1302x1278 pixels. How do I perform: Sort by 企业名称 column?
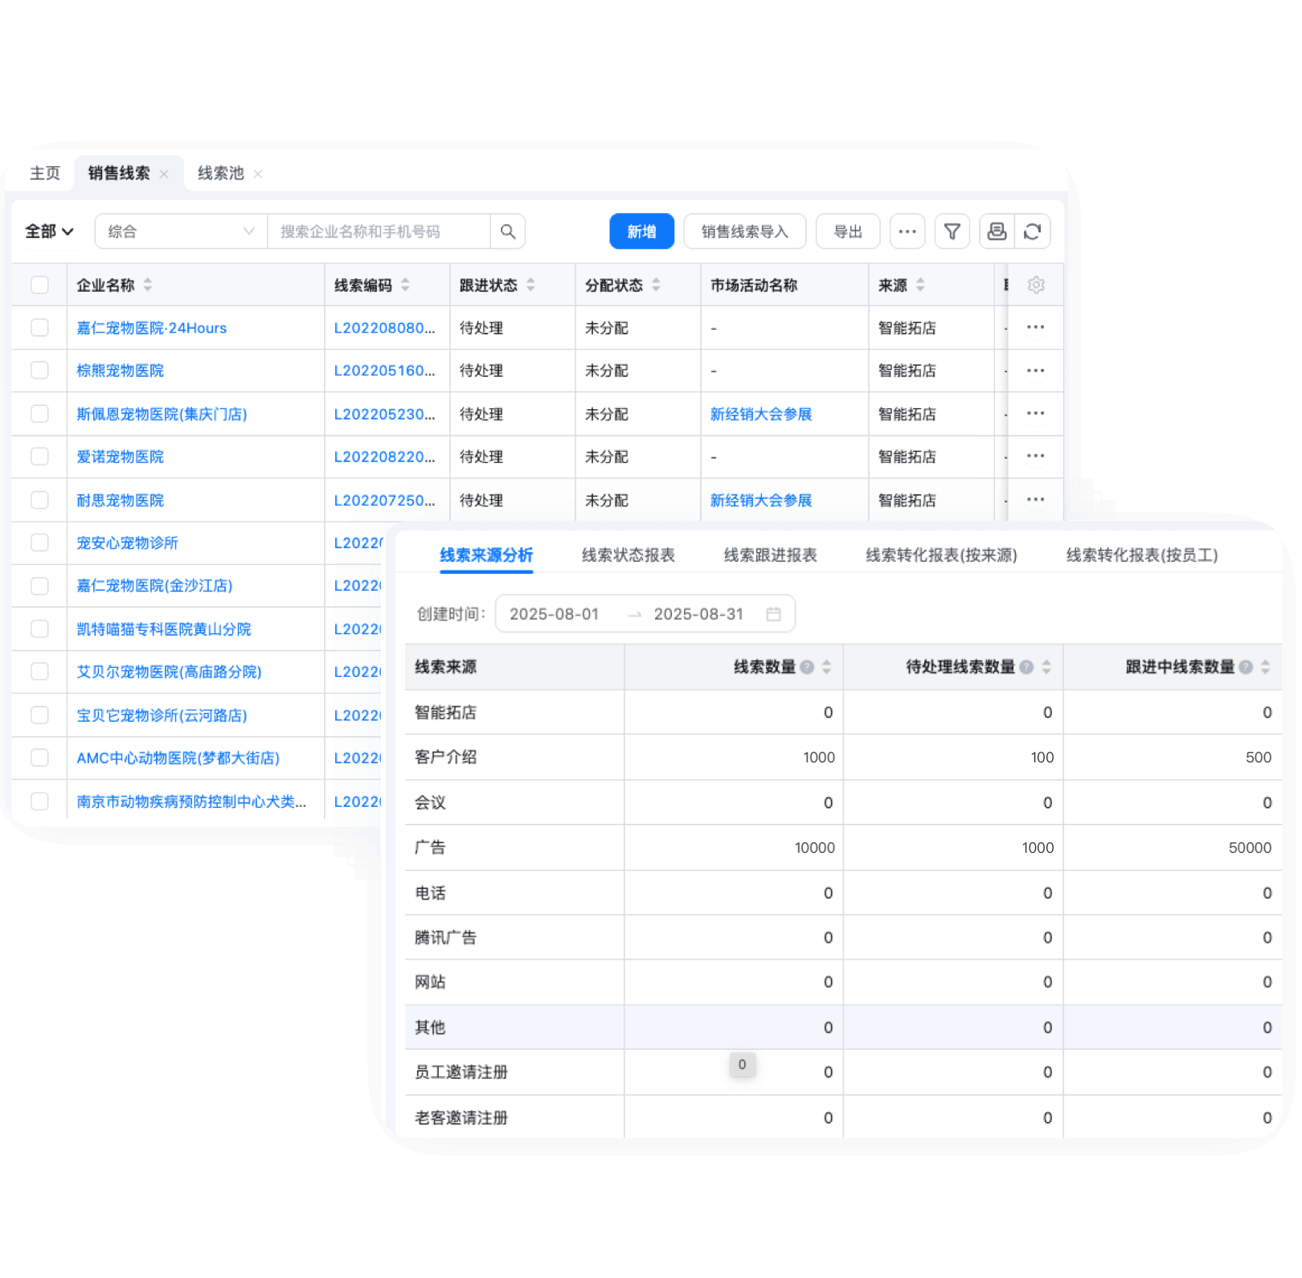click(x=148, y=285)
